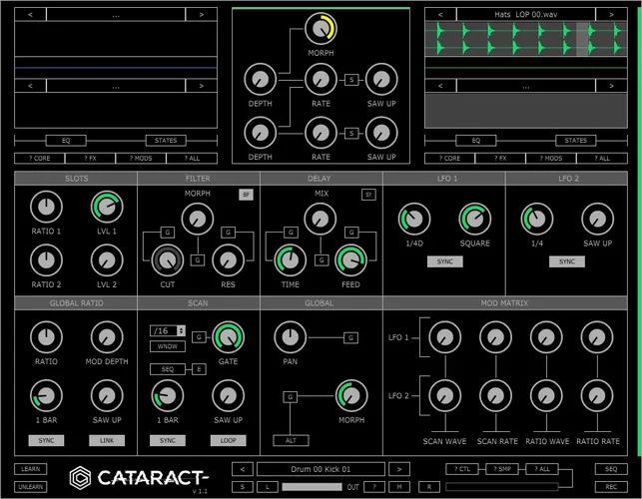Select previous preset before Drum 00 Kick 01
The image size is (642, 499).
pos(243,469)
